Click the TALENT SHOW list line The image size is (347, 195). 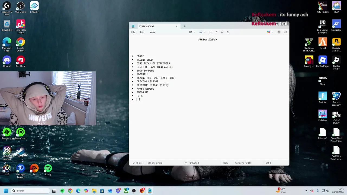144,60
